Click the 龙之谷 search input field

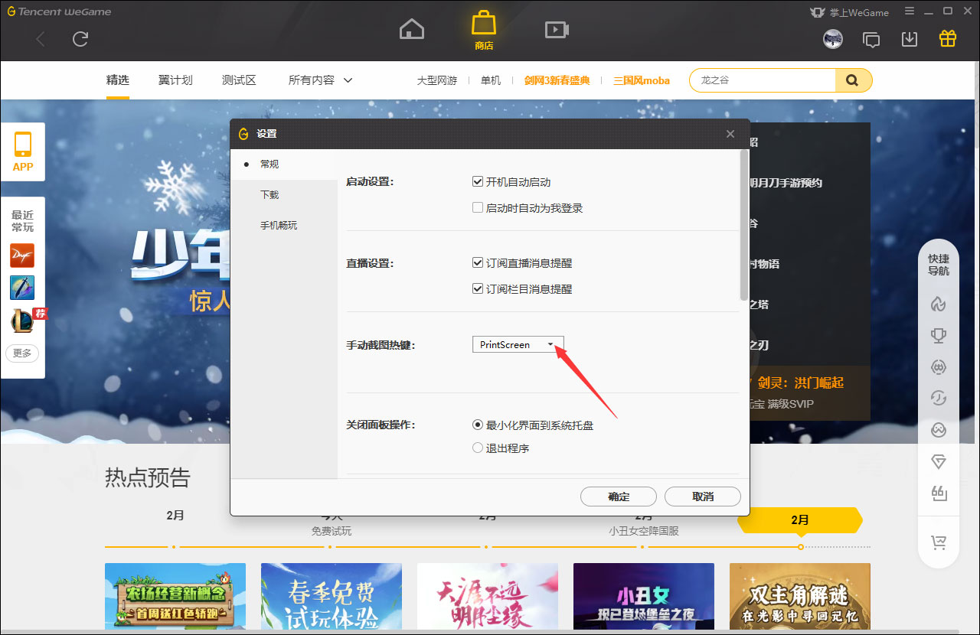[762, 80]
